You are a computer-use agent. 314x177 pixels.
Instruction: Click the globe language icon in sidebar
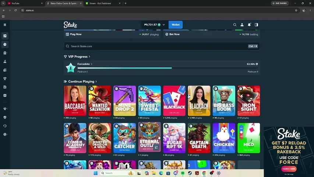(5, 135)
